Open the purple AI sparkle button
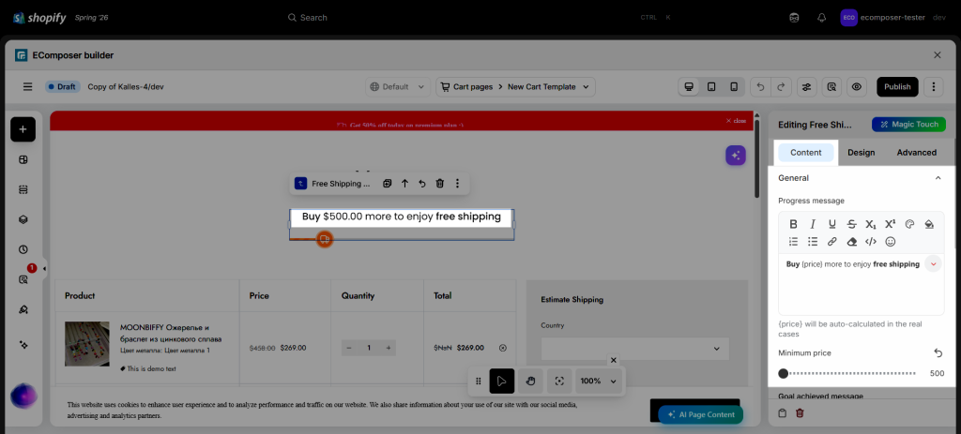 tap(736, 155)
